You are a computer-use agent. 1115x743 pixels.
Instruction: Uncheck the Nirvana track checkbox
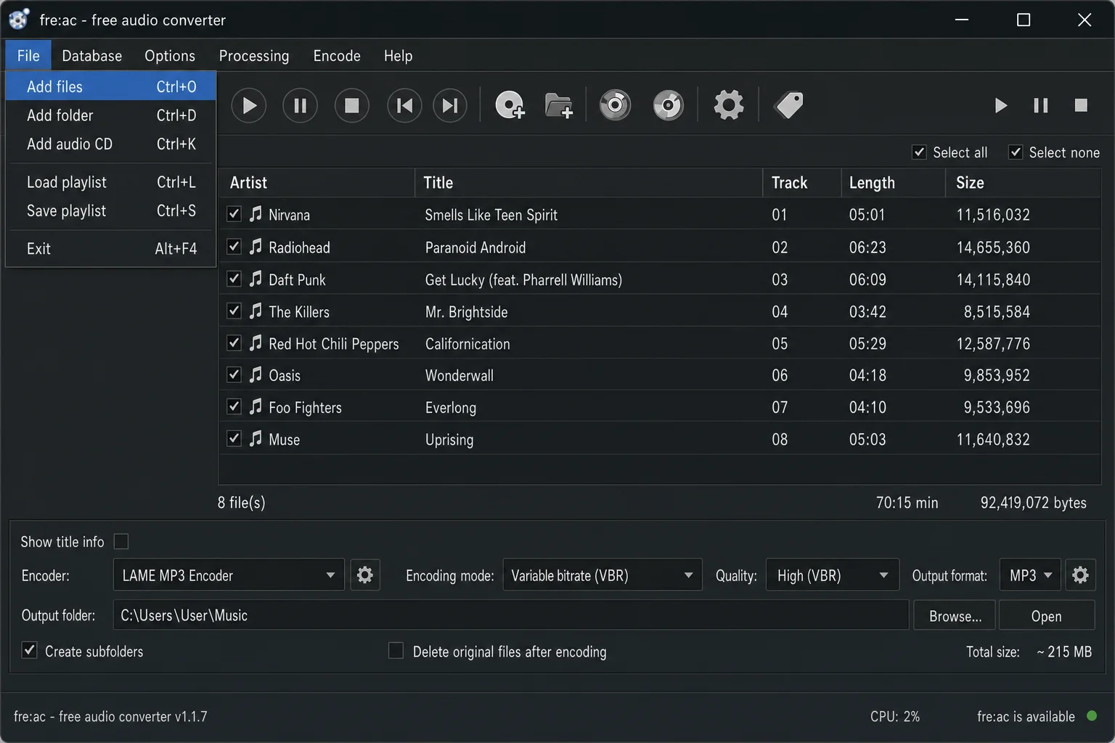point(234,214)
